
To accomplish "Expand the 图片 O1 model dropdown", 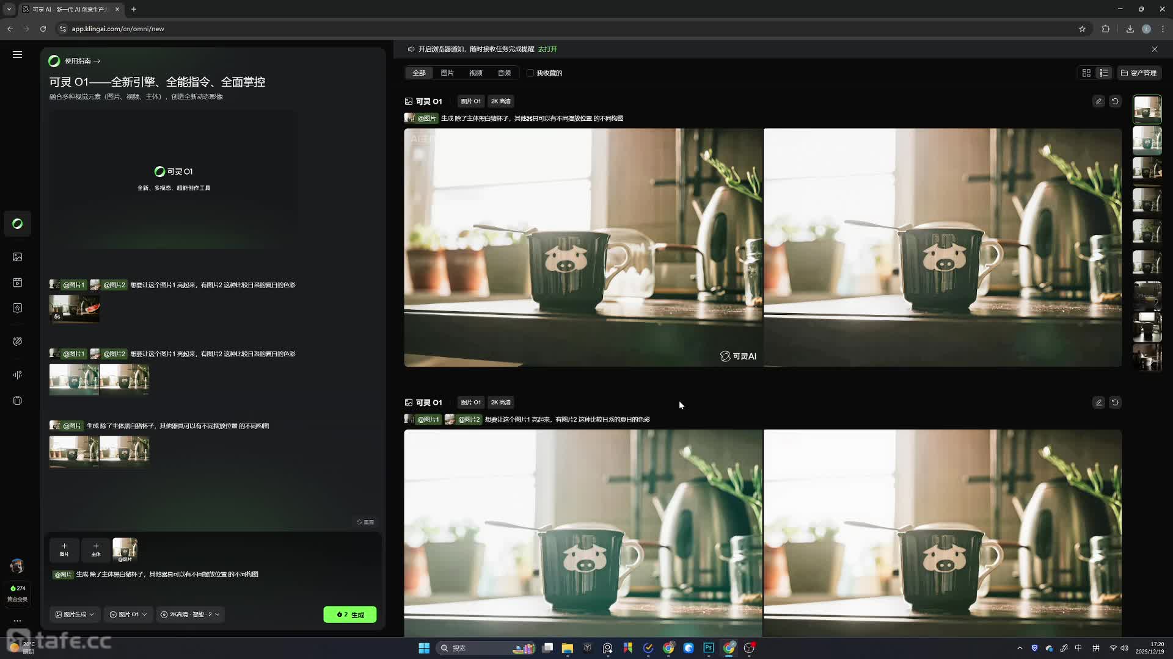I will [x=128, y=614].
